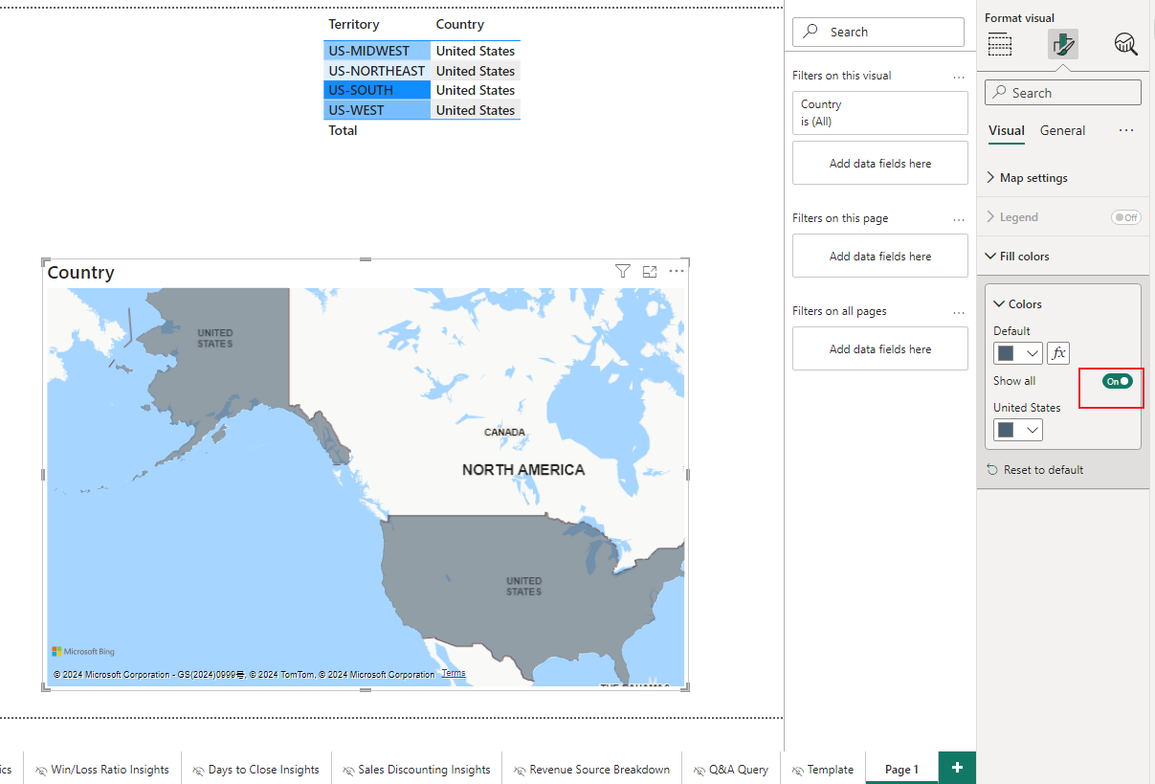The height and width of the screenshot is (784, 1155).
Task: Select the US-MIDWEST table cell
Action: [x=377, y=51]
